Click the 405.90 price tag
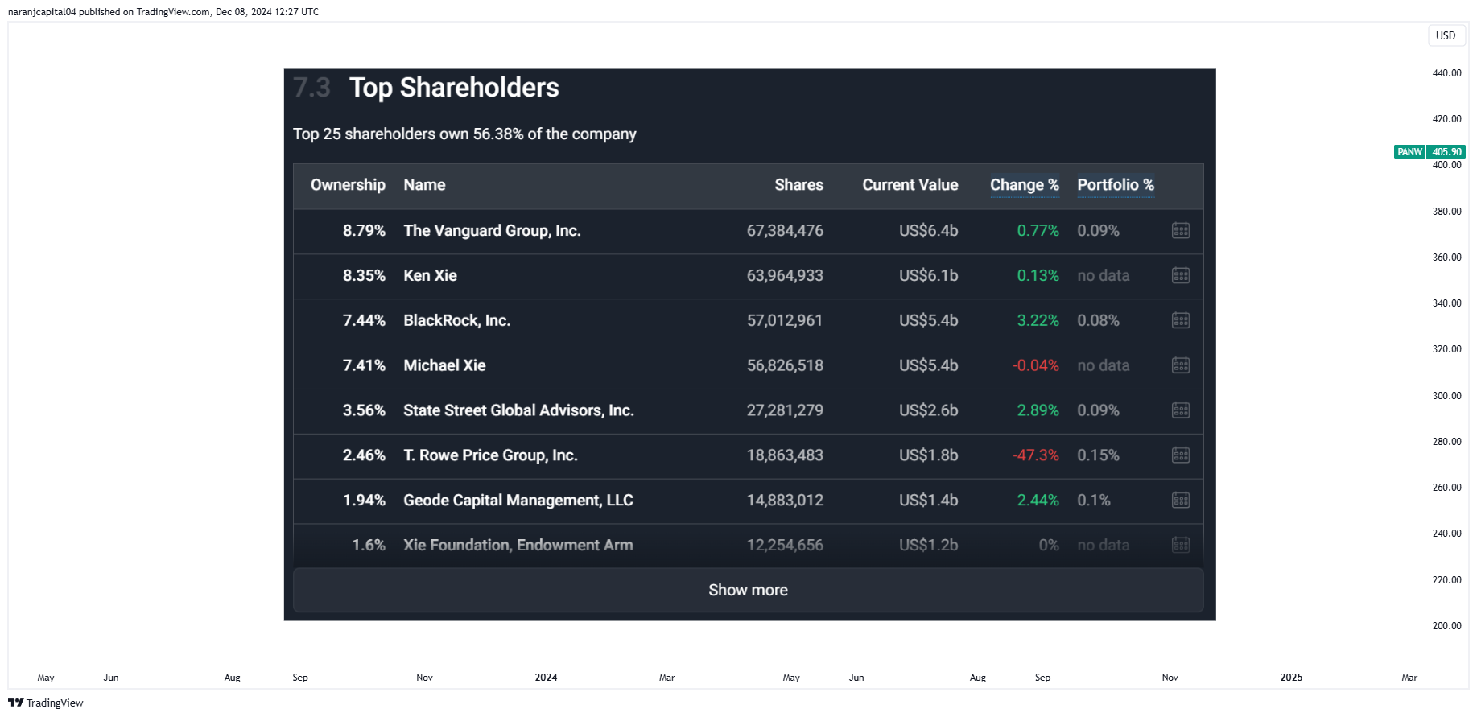1477x717 pixels. tap(1446, 152)
